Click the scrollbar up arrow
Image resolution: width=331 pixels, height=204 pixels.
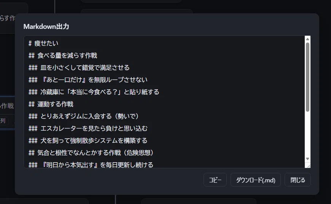[307, 39]
